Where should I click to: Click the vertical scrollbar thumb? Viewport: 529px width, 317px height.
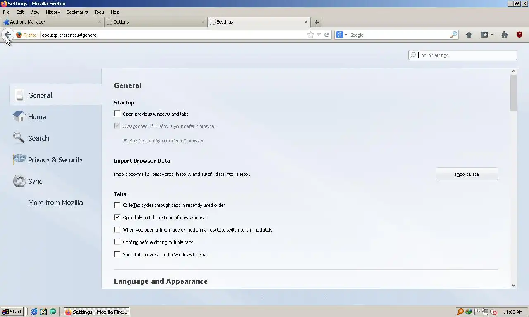[x=514, y=93]
